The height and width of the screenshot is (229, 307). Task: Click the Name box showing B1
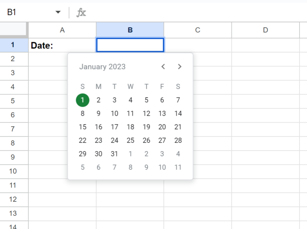coord(27,13)
